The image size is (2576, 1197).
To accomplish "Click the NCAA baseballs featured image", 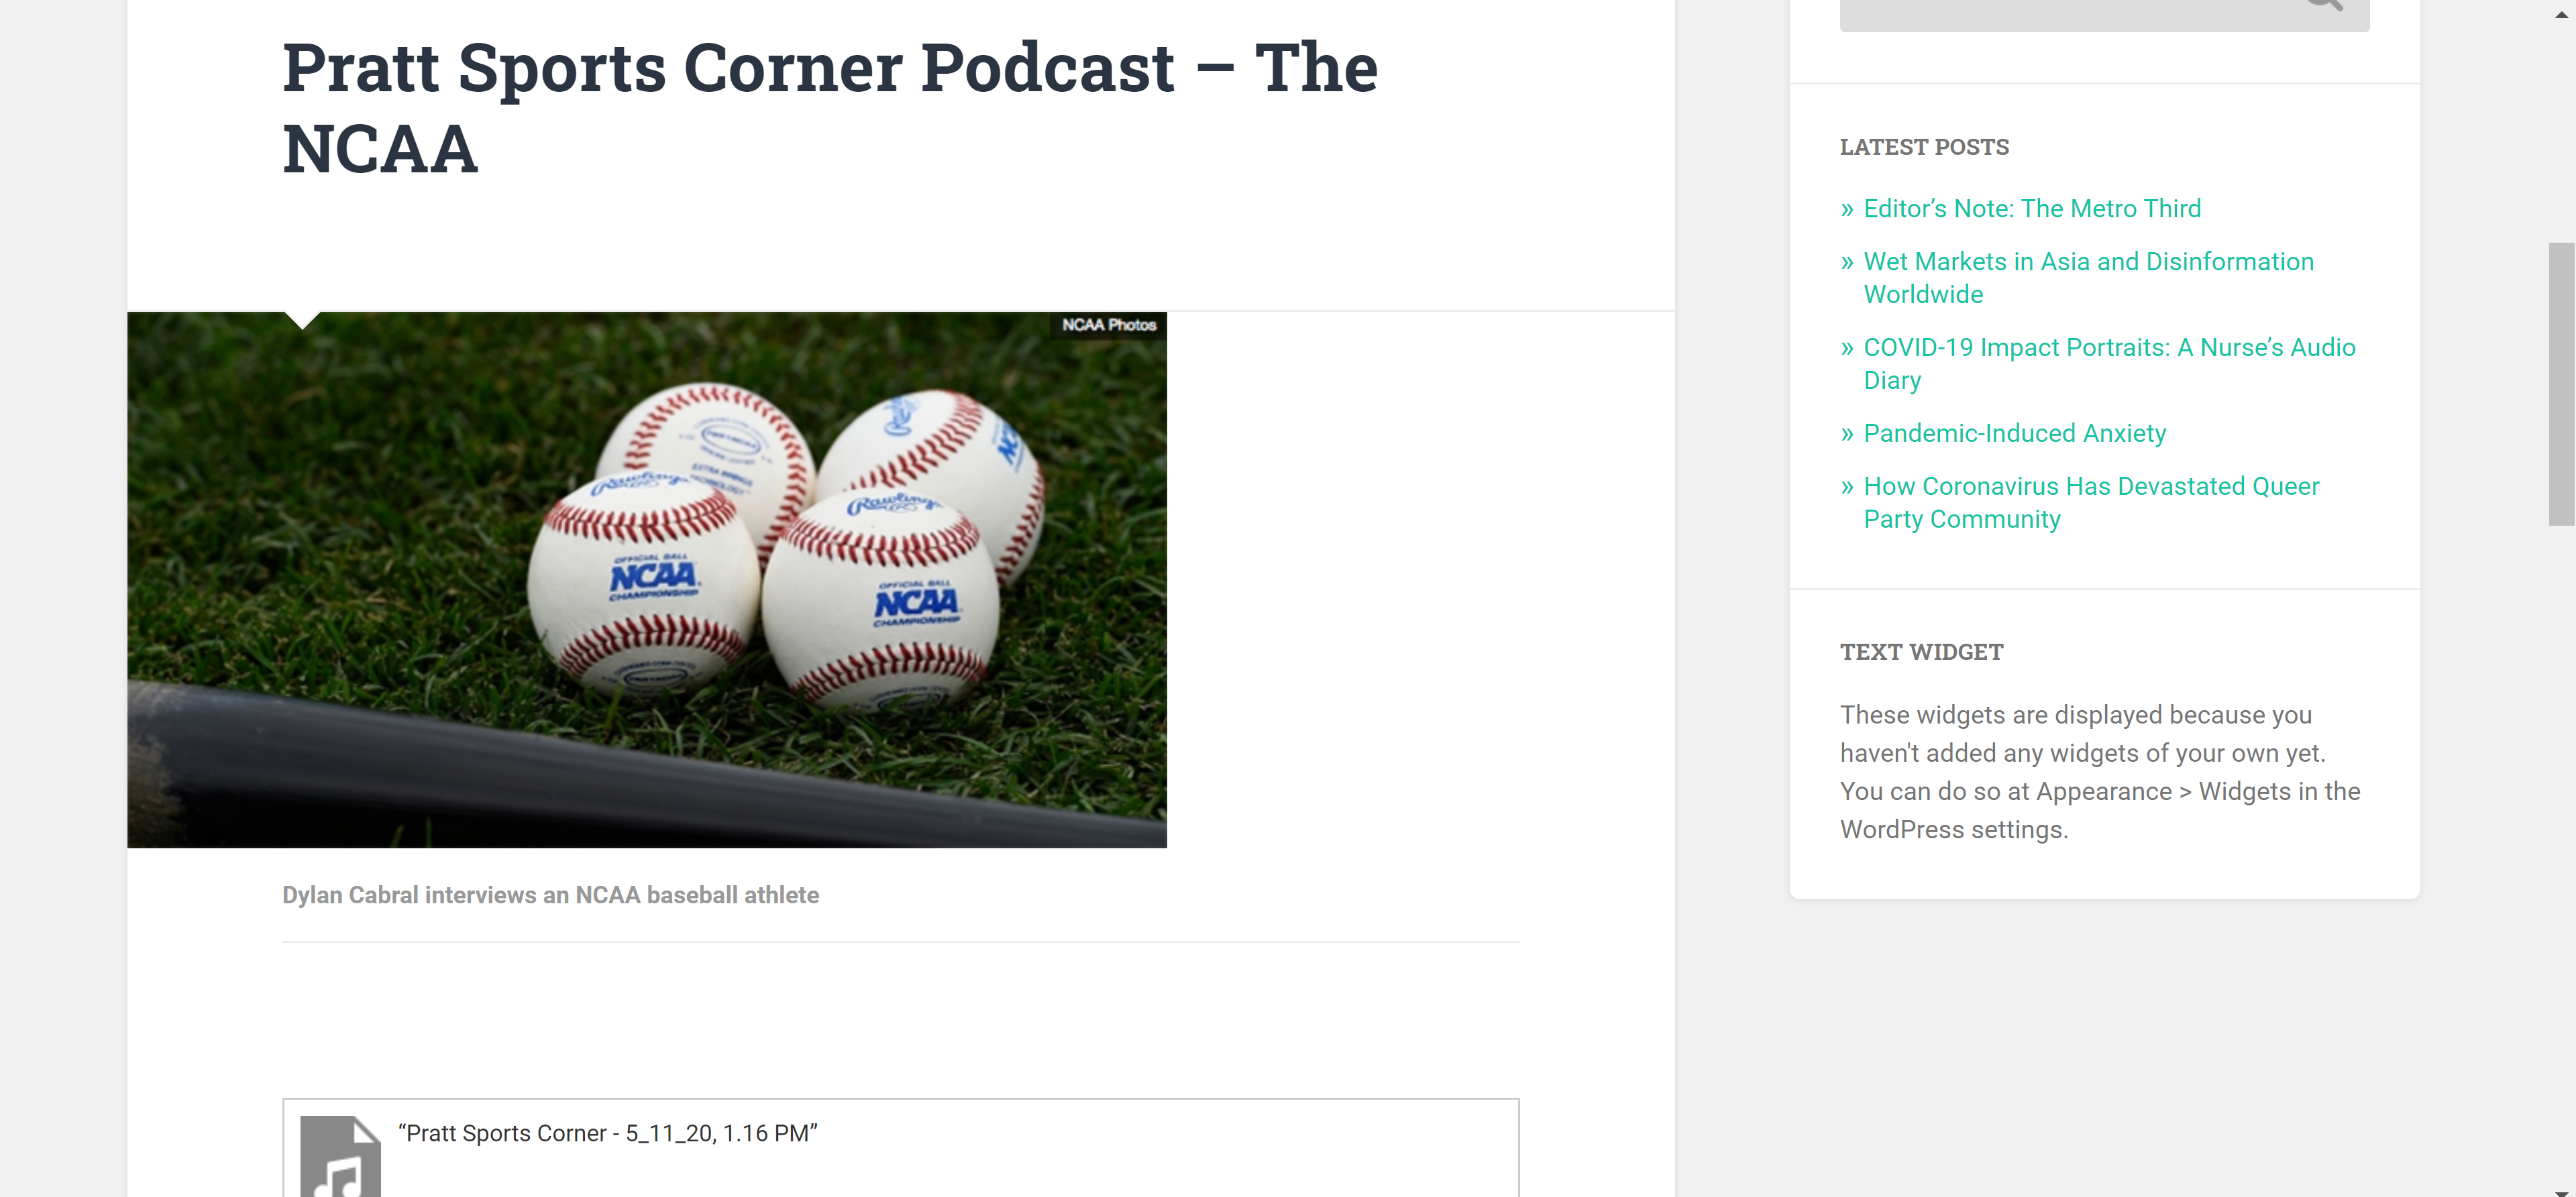I will (x=647, y=580).
